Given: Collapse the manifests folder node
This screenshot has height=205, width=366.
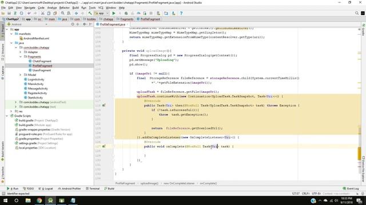Looking at the screenshot, I should coord(11,34).
